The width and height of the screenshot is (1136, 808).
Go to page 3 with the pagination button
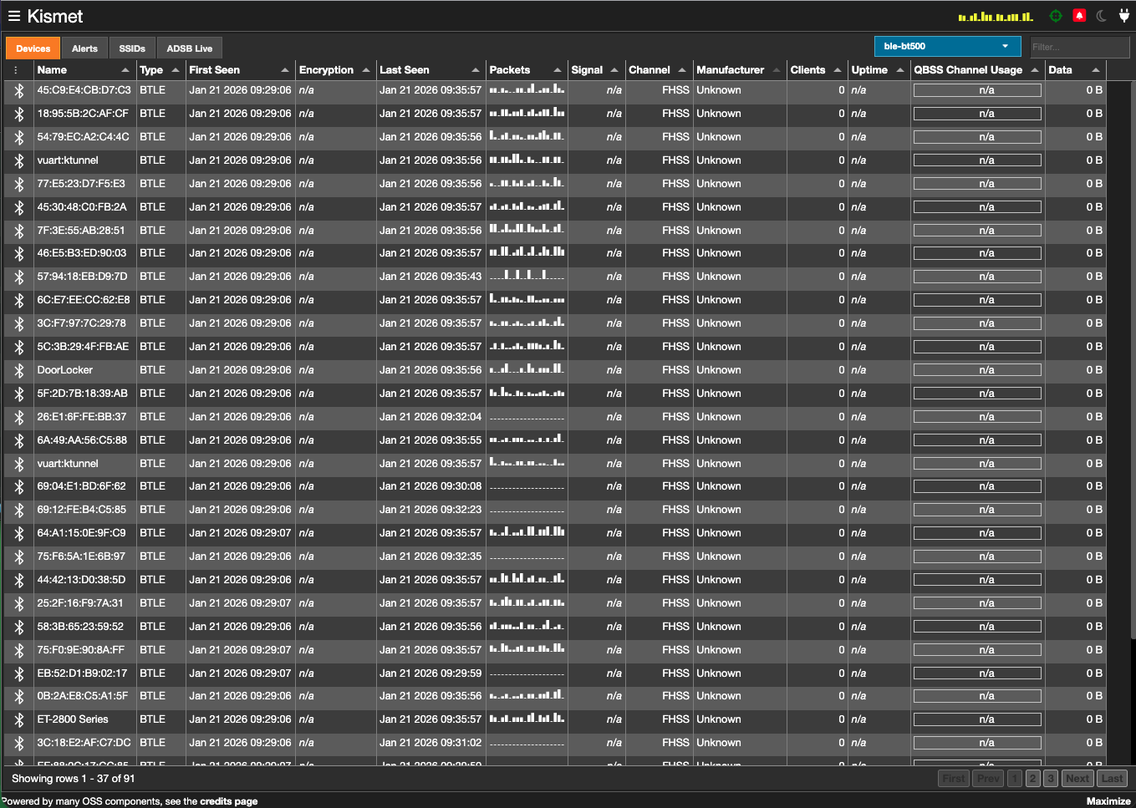pyautogui.click(x=1050, y=778)
